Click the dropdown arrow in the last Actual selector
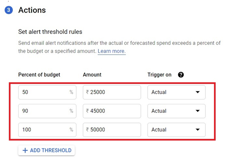Viewport: 230px width, 163px height. (x=198, y=130)
